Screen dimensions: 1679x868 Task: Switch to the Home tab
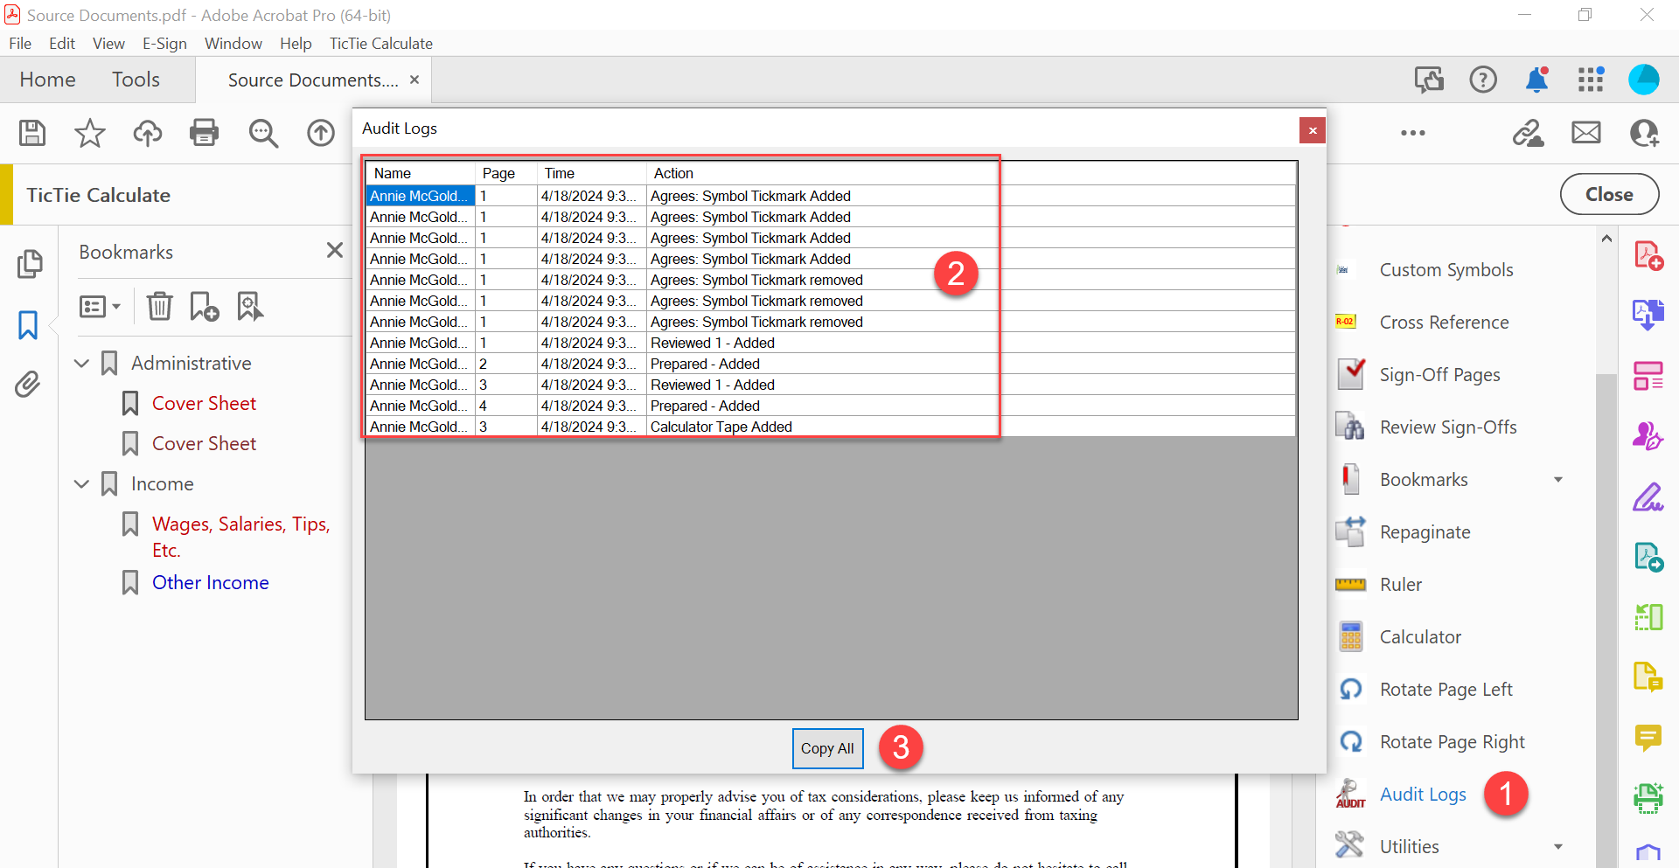(x=47, y=79)
